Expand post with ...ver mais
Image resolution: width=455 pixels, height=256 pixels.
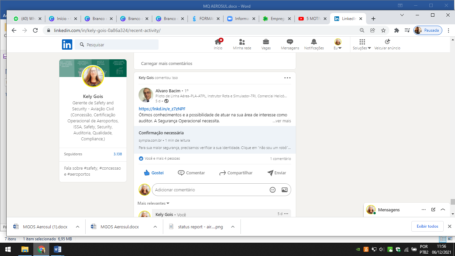click(281, 121)
